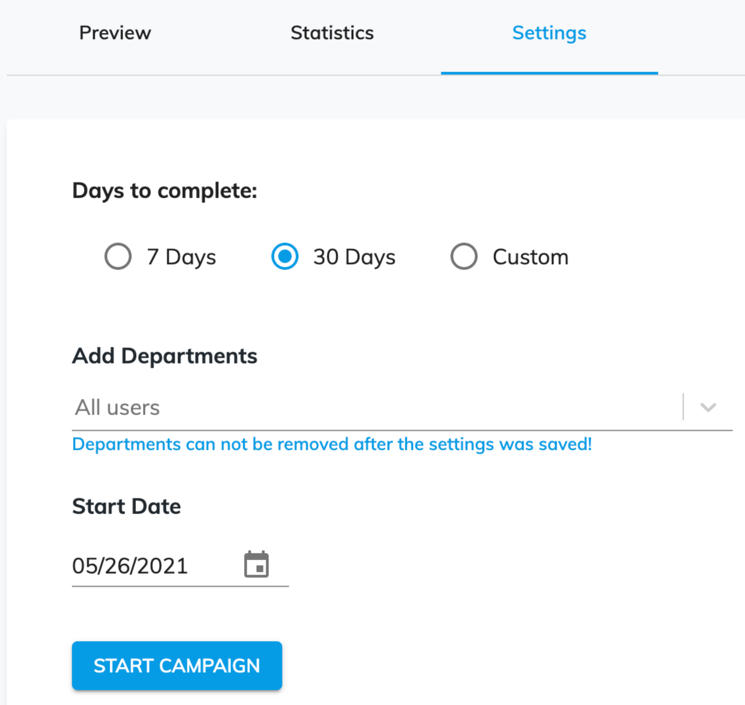Click the 'Start Date' heading label
745x705 pixels.
[x=126, y=506]
